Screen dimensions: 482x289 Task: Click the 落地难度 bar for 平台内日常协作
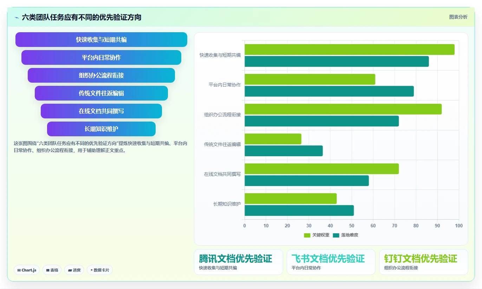pos(329,91)
